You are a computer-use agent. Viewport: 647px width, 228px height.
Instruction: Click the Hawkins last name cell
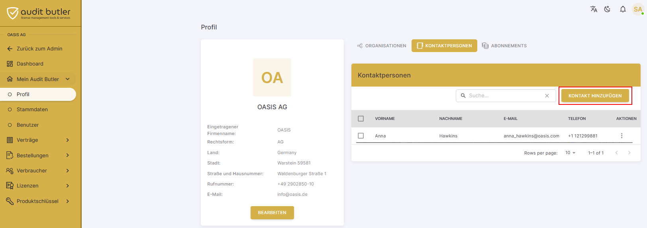click(x=448, y=136)
